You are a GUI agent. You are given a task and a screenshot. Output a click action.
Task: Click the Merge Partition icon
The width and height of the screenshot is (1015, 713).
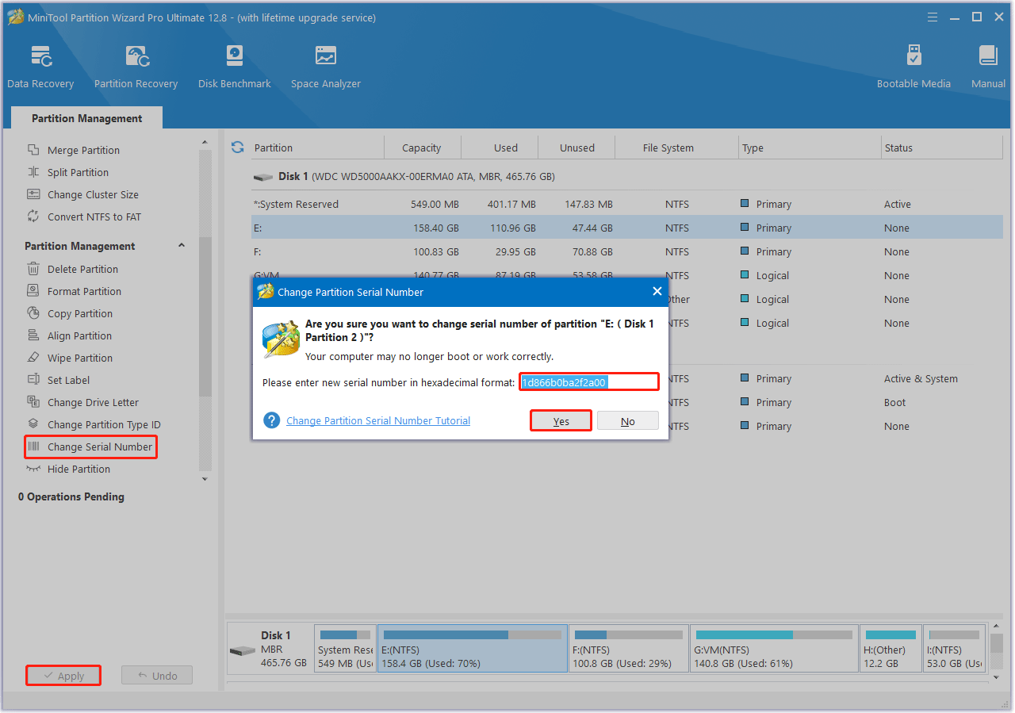tap(33, 150)
